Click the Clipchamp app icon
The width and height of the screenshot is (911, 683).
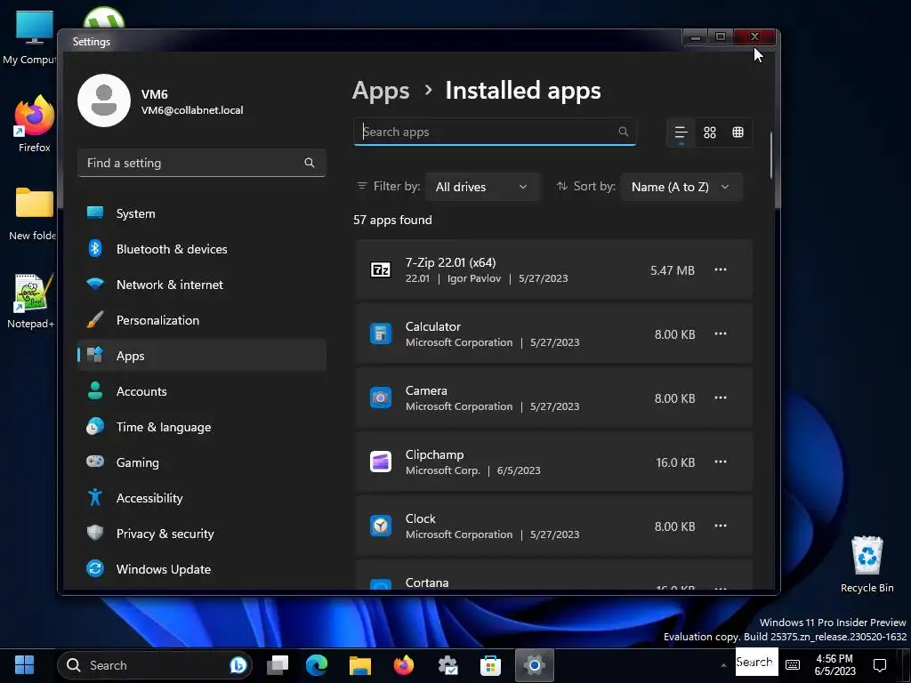381,462
